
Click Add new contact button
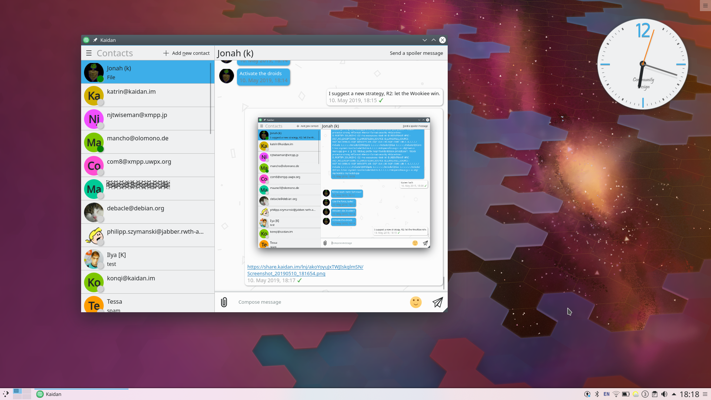[186, 53]
